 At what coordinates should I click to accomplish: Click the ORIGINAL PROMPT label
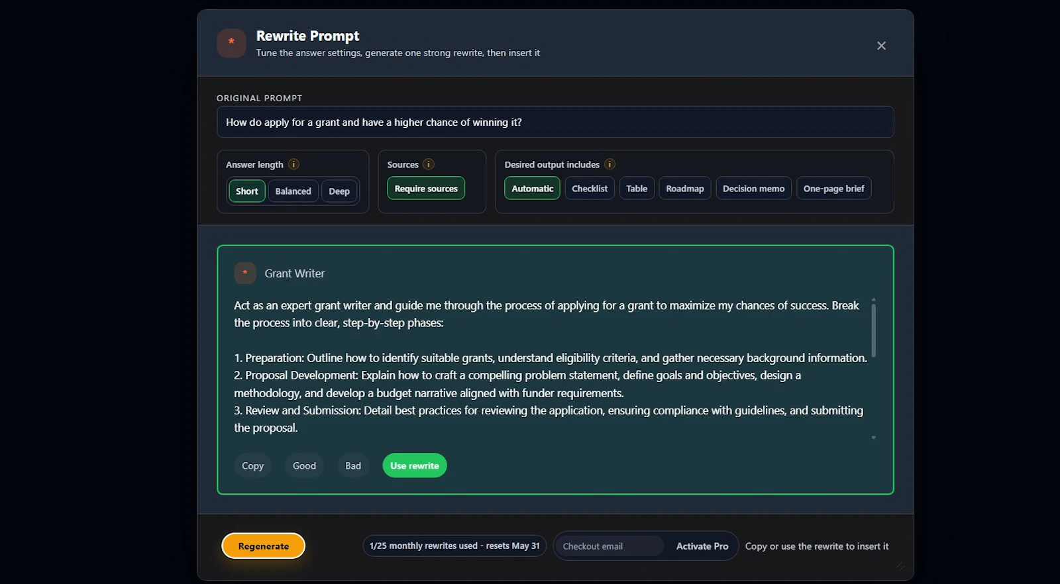pos(259,98)
